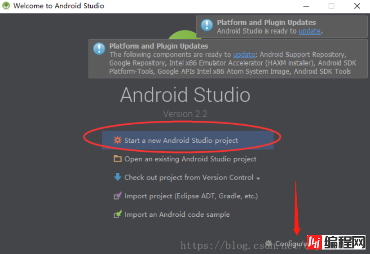Click the Import Android code sample icon
370x254 pixels.
[x=118, y=215]
